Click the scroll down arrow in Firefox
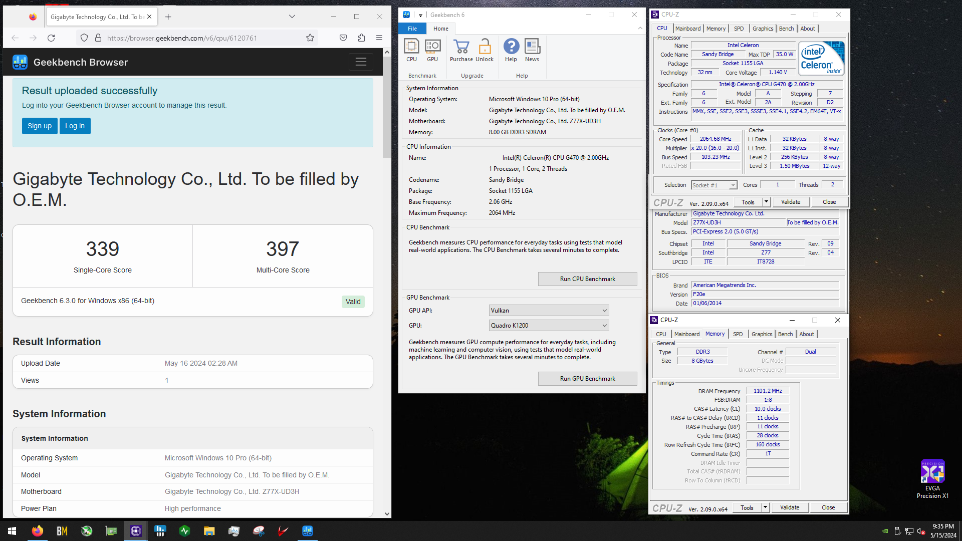This screenshot has height=541, width=962. click(x=386, y=513)
